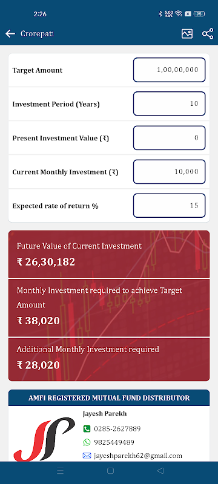The image size is (218, 484).
Task: Tap the back arrow beside Crorepati
Action: tap(10, 34)
